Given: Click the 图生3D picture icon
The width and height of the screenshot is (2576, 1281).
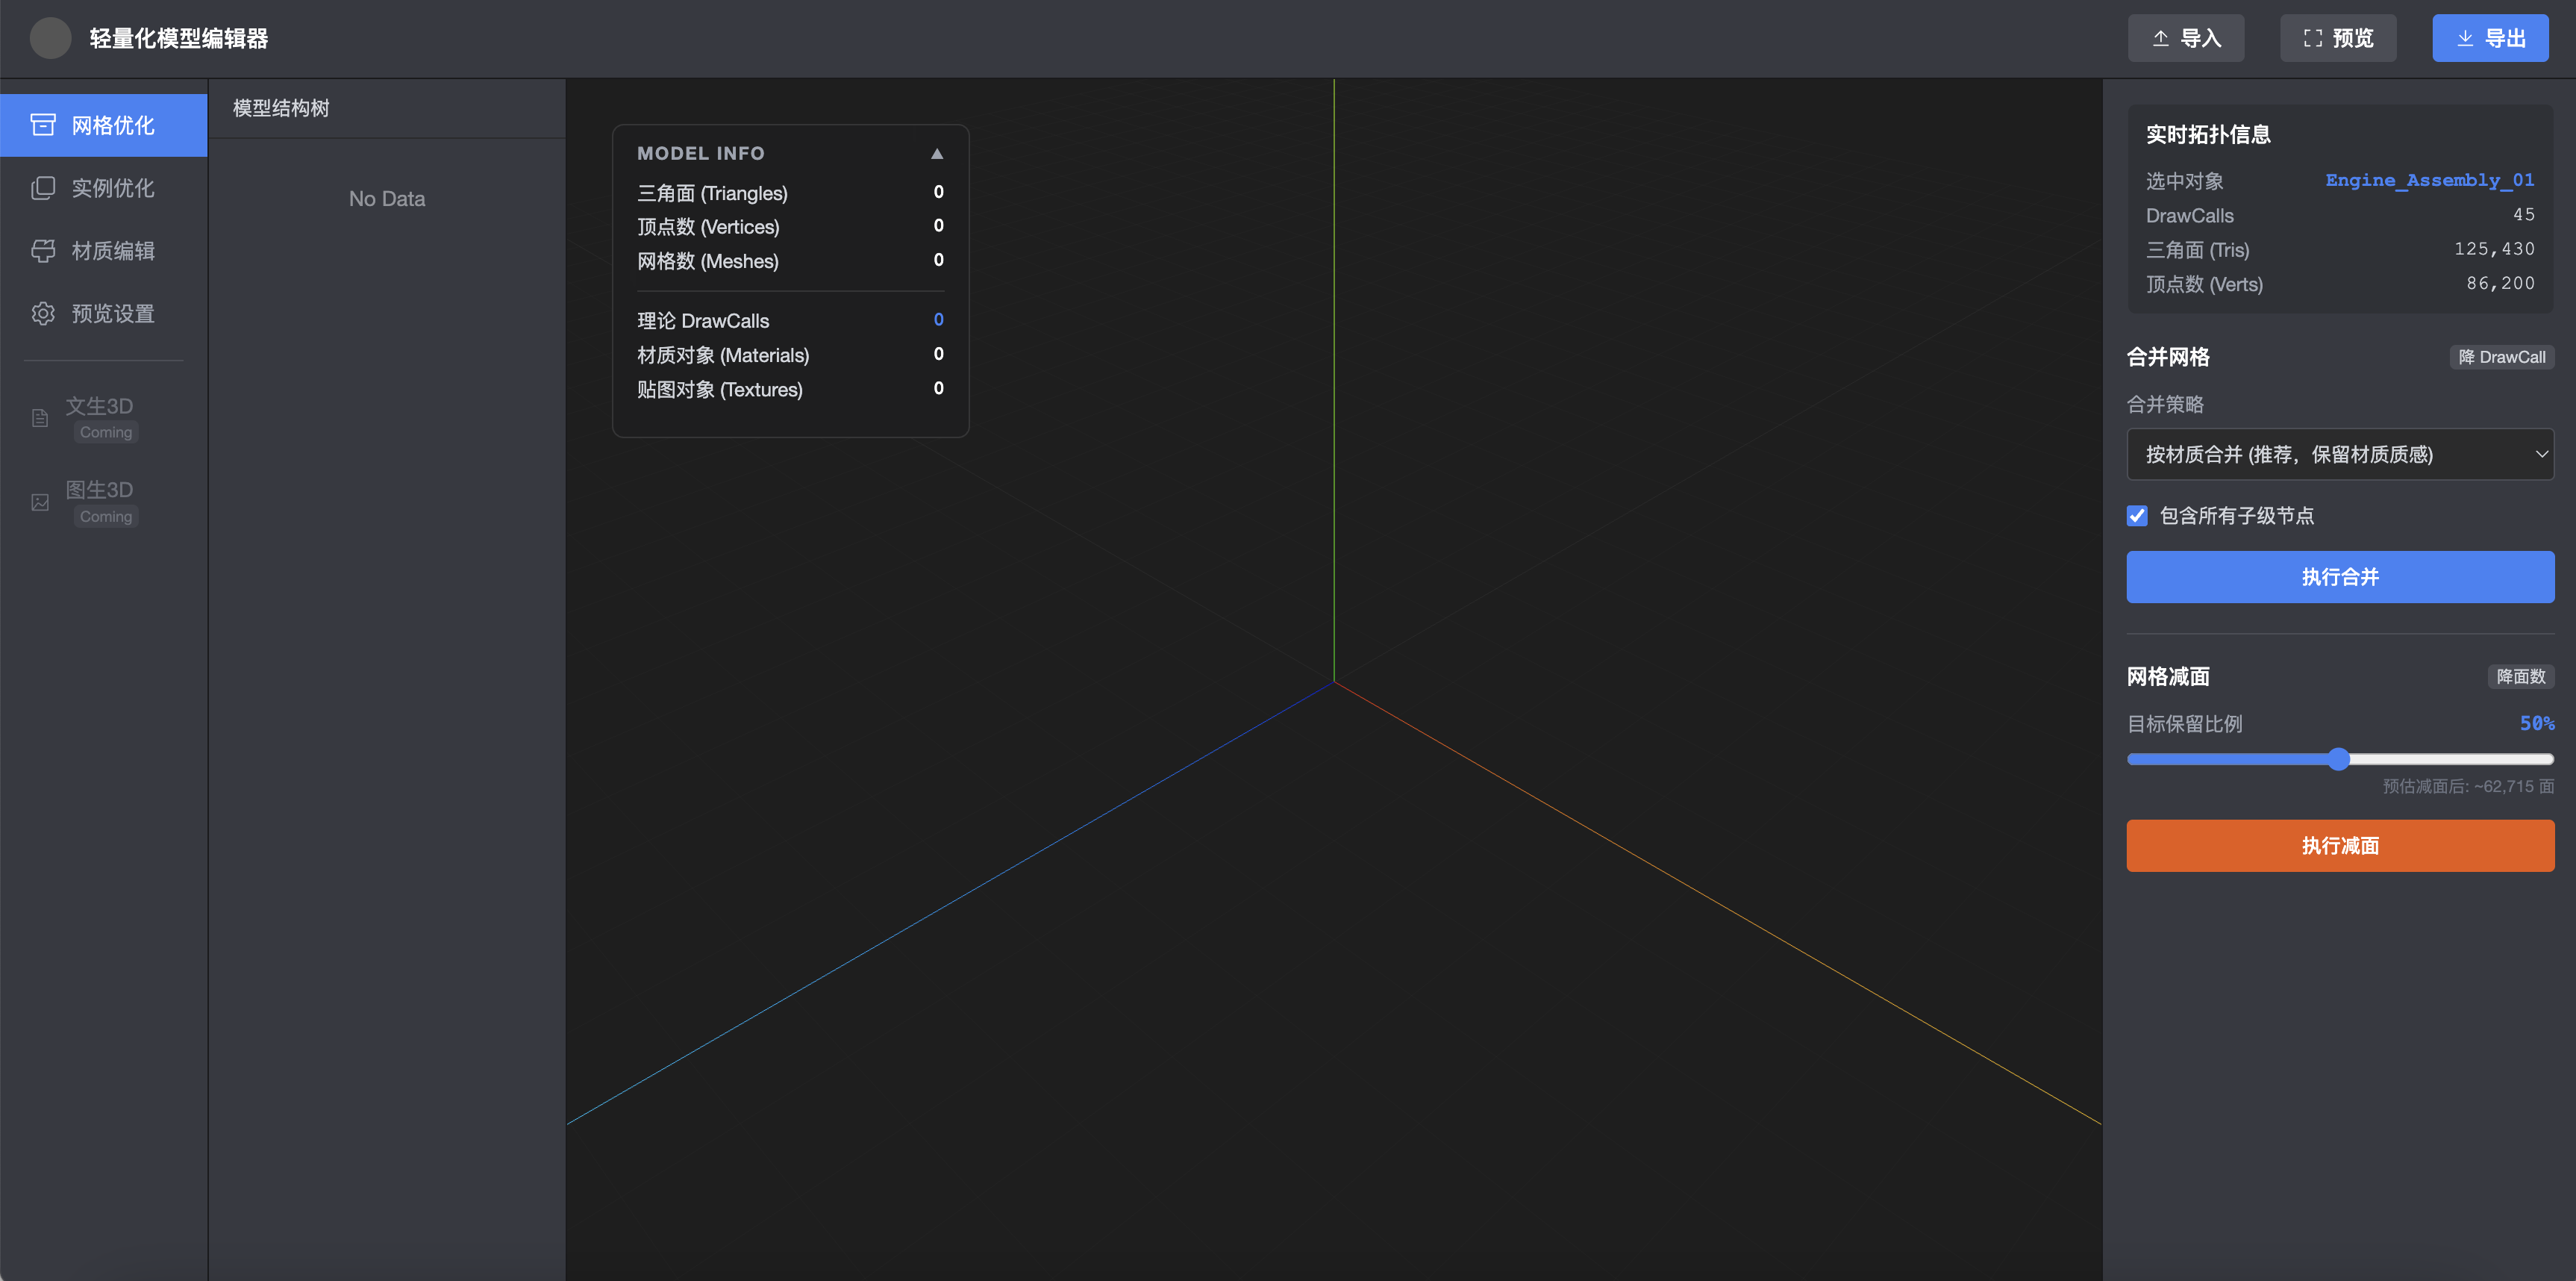Looking at the screenshot, I should coord(40,502).
